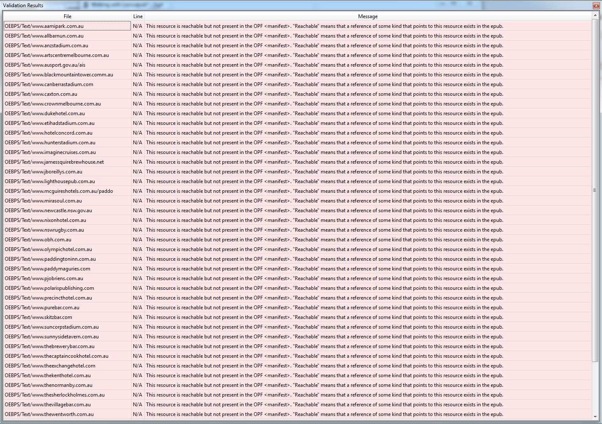
Task: Click the message text in the www.canberrastadium.com row
Action: [324, 84]
